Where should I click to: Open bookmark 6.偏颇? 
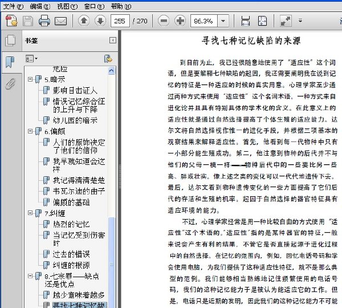[x=55, y=131]
